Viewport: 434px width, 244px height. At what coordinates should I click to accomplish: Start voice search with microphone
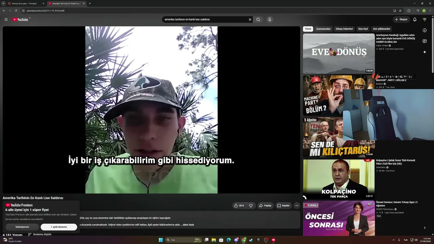click(270, 19)
